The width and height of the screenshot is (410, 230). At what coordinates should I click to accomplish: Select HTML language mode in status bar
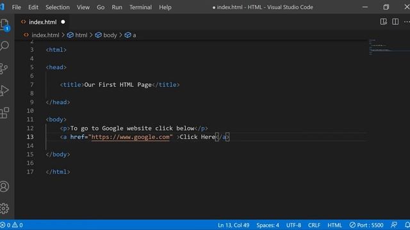click(334, 225)
